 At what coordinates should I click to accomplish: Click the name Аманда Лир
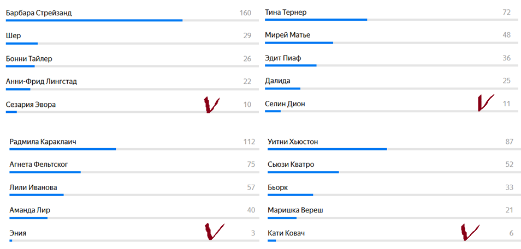pyautogui.click(x=30, y=210)
